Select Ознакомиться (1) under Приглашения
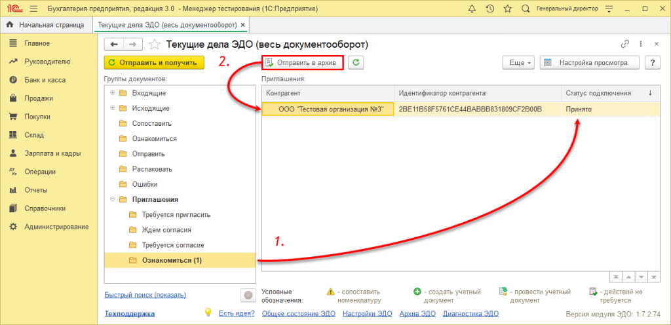 [180, 260]
